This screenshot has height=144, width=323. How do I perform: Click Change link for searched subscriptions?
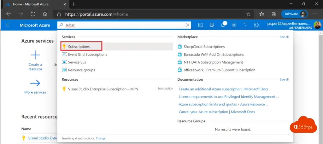[101, 138]
